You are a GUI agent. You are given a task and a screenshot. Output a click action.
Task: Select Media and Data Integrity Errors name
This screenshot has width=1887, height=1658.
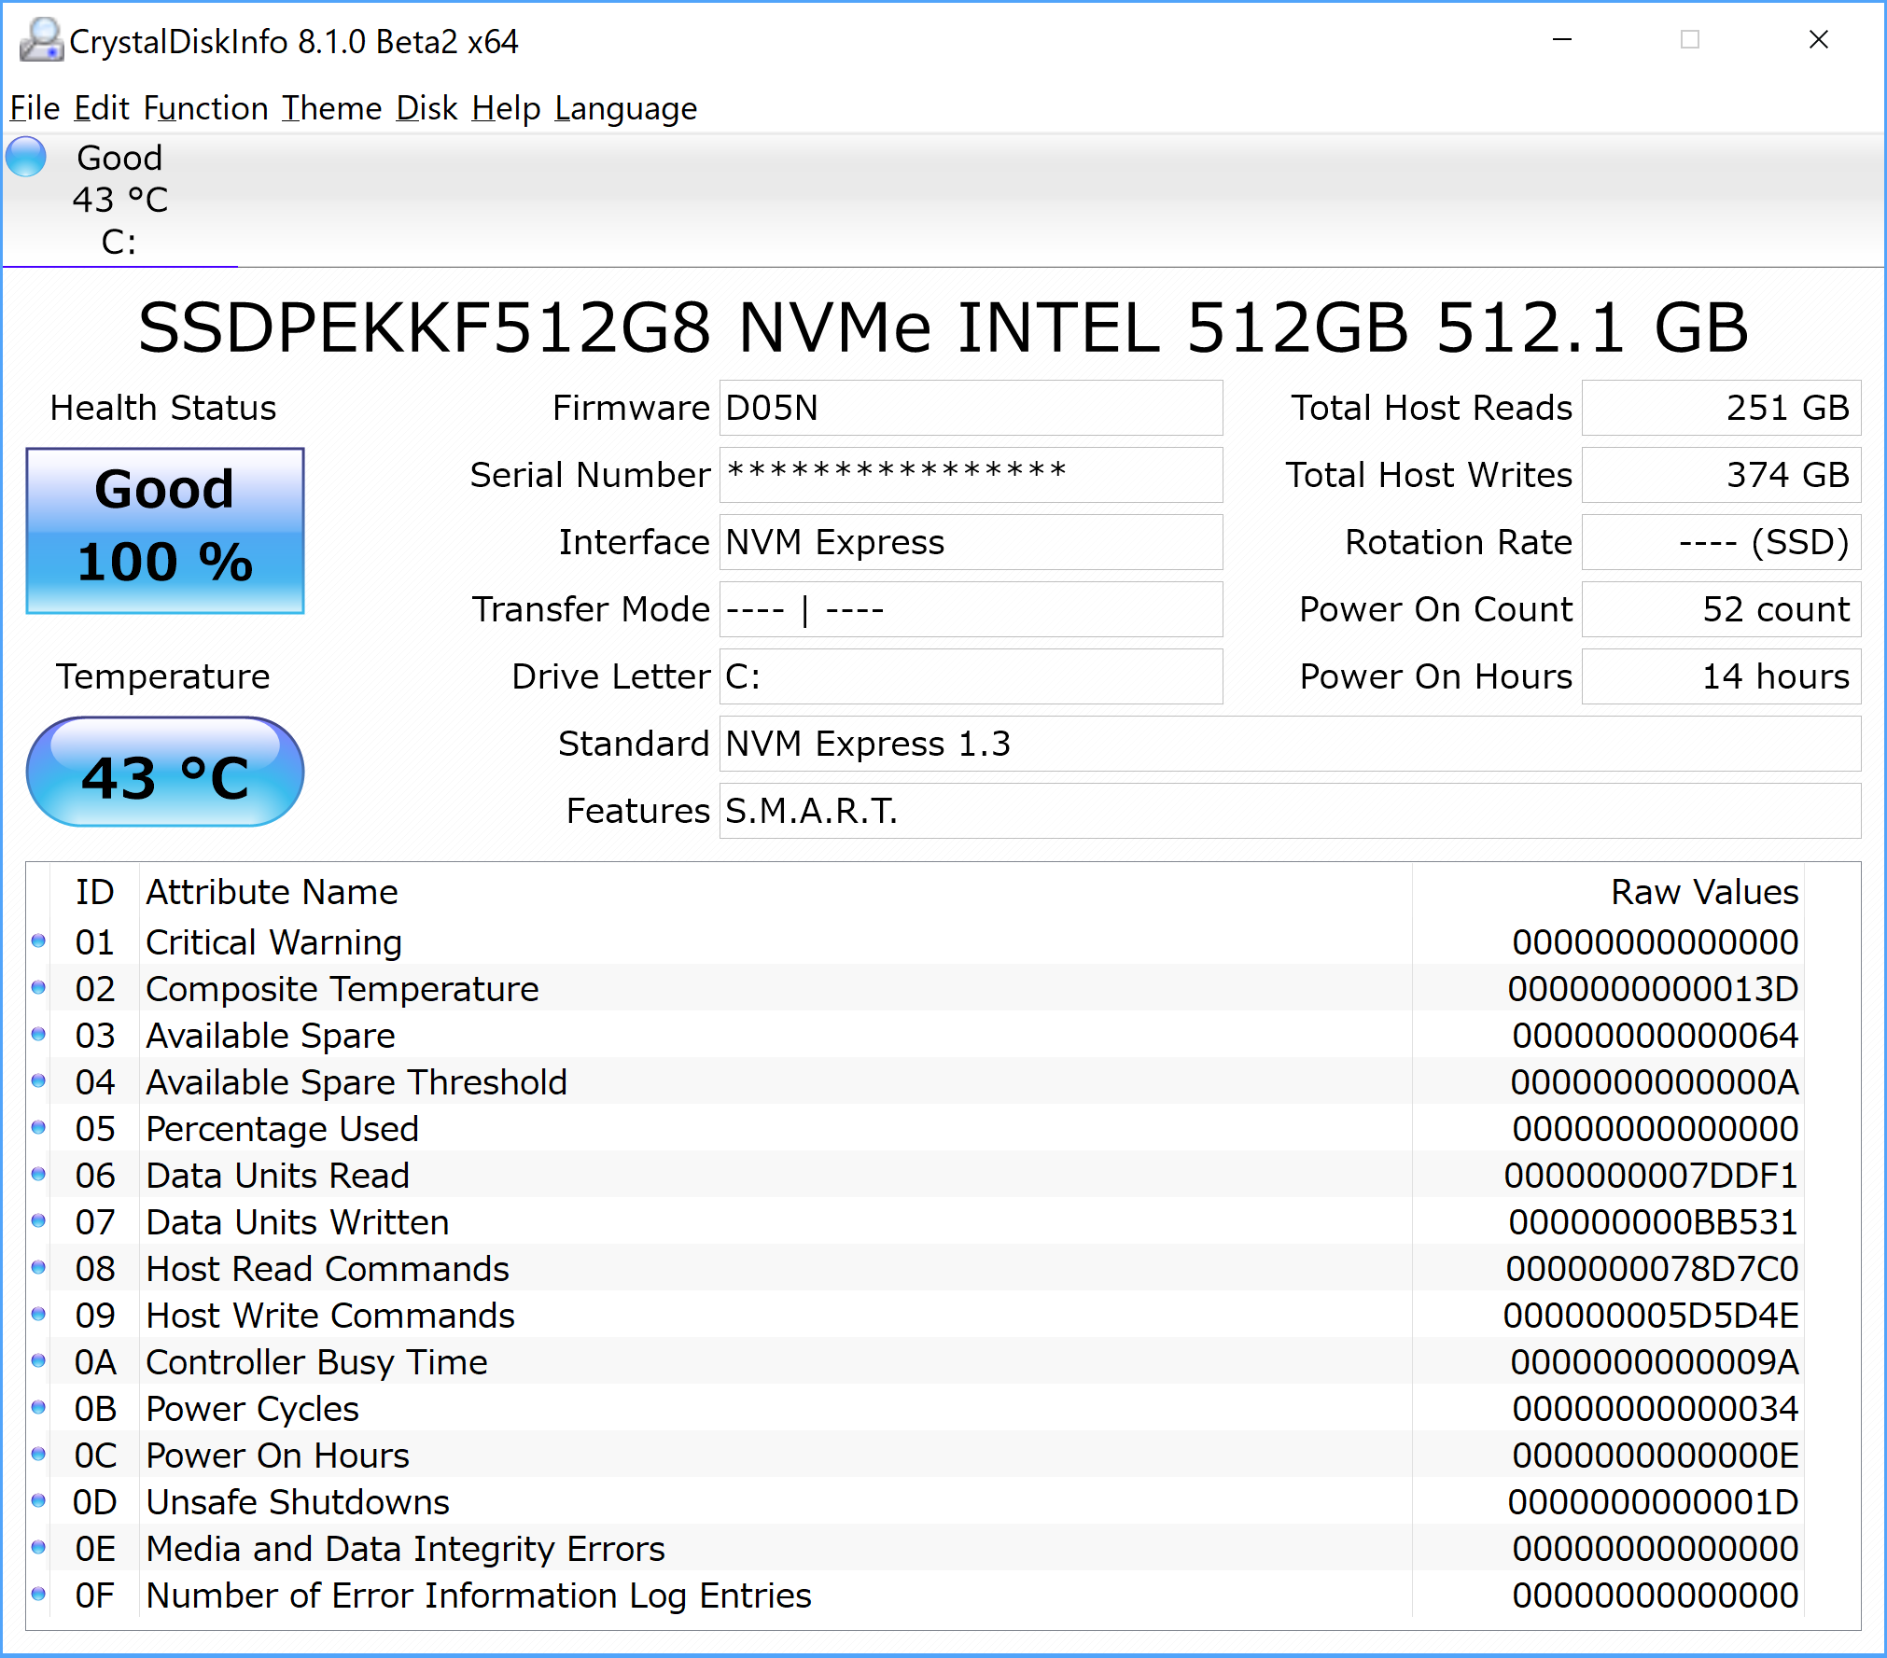tap(405, 1549)
